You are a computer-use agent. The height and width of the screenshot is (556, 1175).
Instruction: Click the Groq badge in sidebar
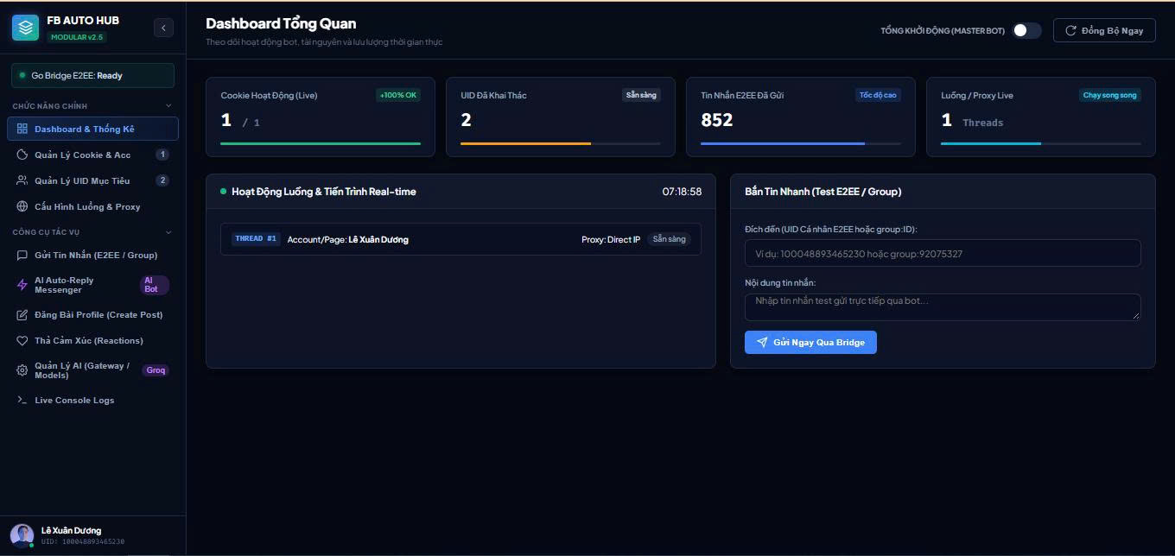(156, 370)
